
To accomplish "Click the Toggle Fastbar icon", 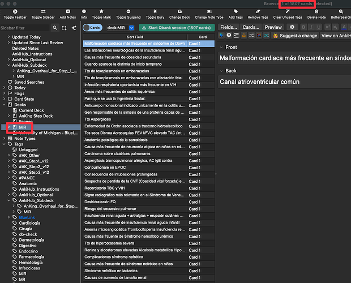I will tap(15, 11).
